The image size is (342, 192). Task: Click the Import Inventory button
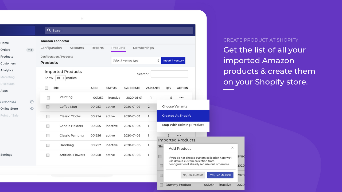(173, 61)
